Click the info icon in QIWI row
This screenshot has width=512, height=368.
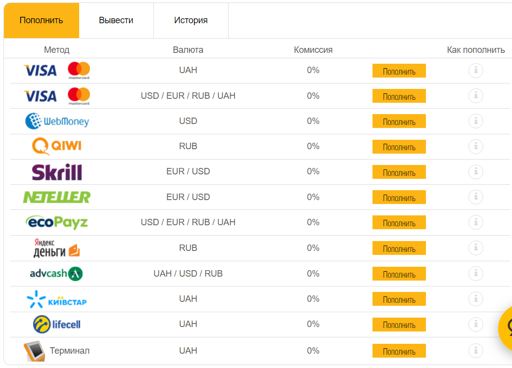[x=475, y=146]
